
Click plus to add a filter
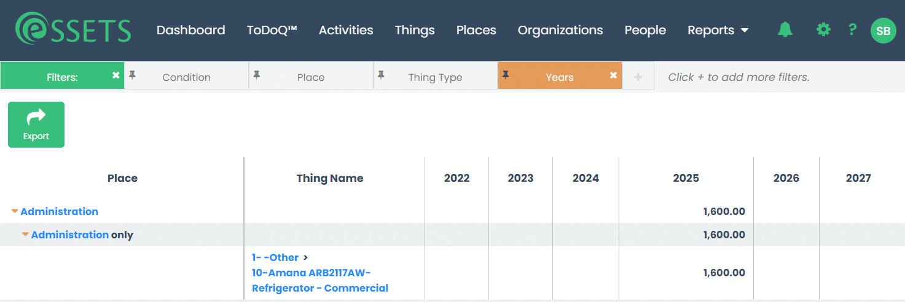pos(638,77)
